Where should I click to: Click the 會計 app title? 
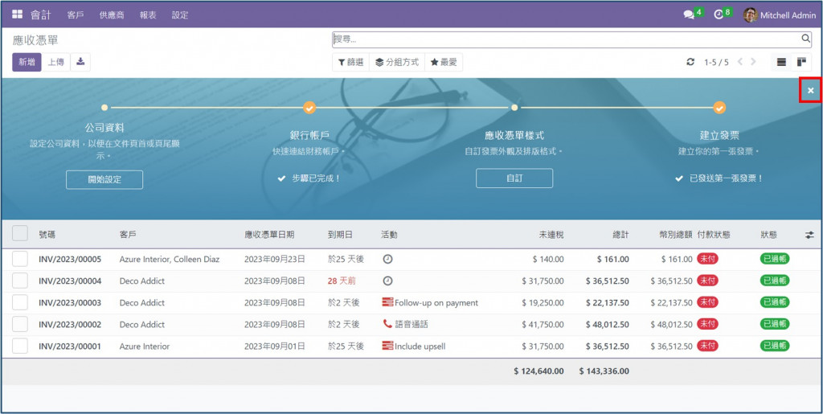click(40, 14)
